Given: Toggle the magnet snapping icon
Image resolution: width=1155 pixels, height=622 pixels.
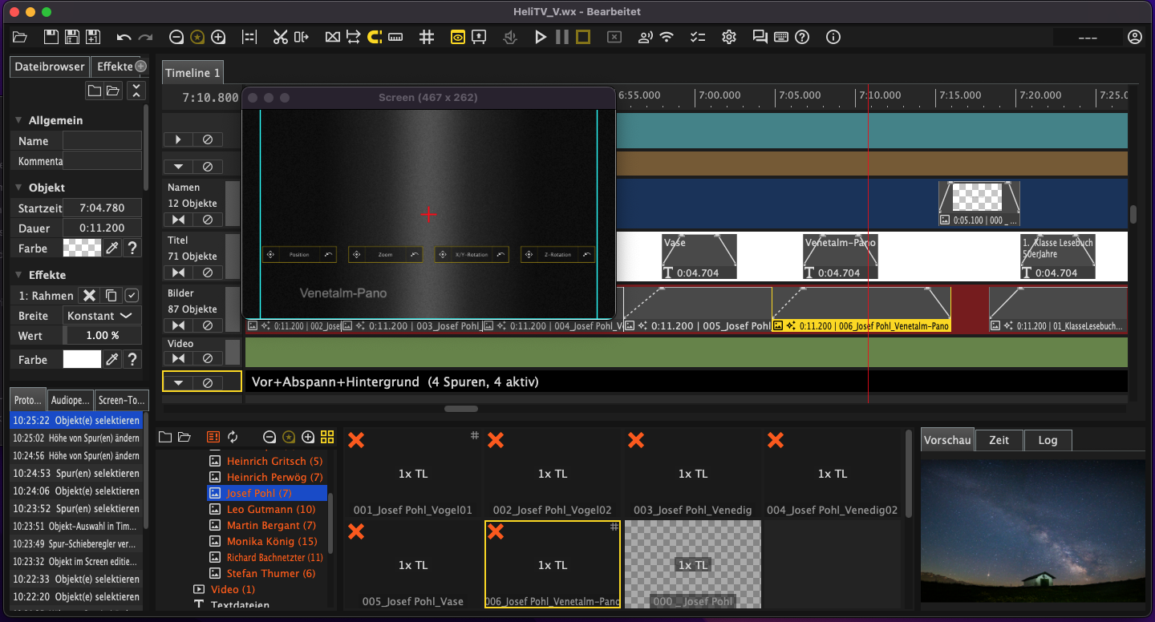Looking at the screenshot, I should click(x=375, y=37).
